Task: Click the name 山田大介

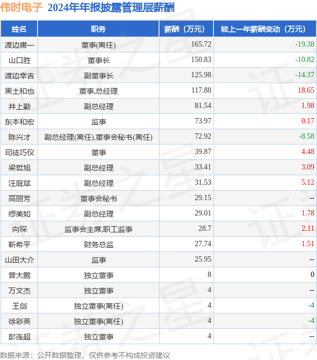Action: [20, 260]
